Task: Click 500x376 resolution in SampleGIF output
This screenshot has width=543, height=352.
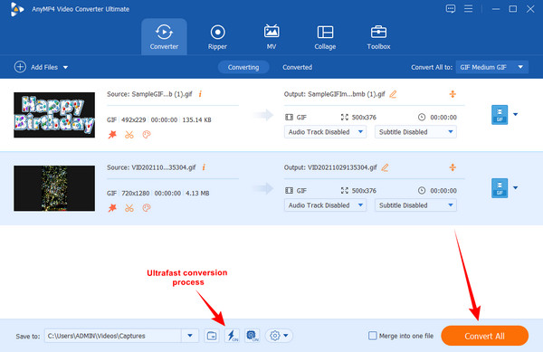Action: coord(364,118)
